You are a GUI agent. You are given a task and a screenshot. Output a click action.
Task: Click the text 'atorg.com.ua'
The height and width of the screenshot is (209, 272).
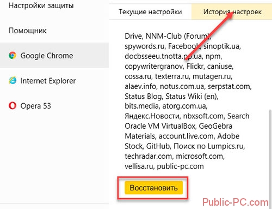pyautogui.click(x=184, y=106)
